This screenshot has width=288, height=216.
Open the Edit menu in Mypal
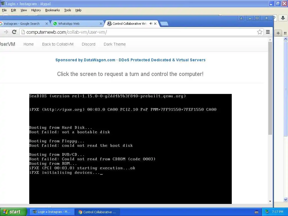click(x=13, y=10)
